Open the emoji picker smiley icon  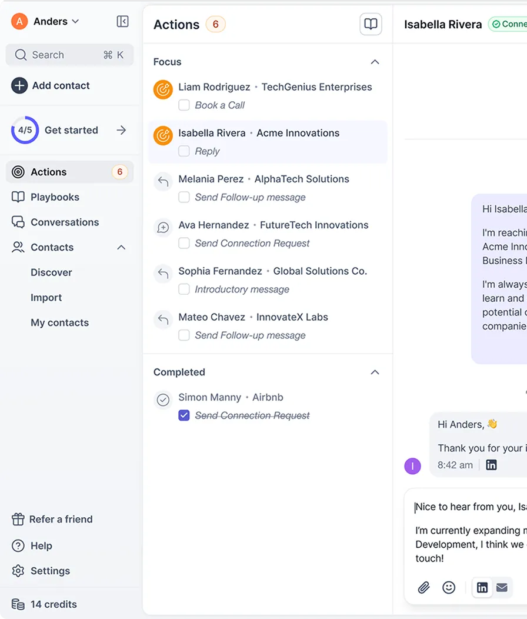pyautogui.click(x=449, y=587)
